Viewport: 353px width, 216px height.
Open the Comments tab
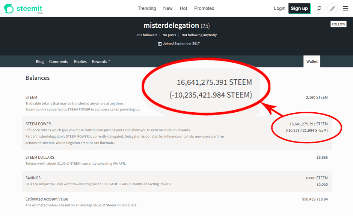click(x=59, y=61)
